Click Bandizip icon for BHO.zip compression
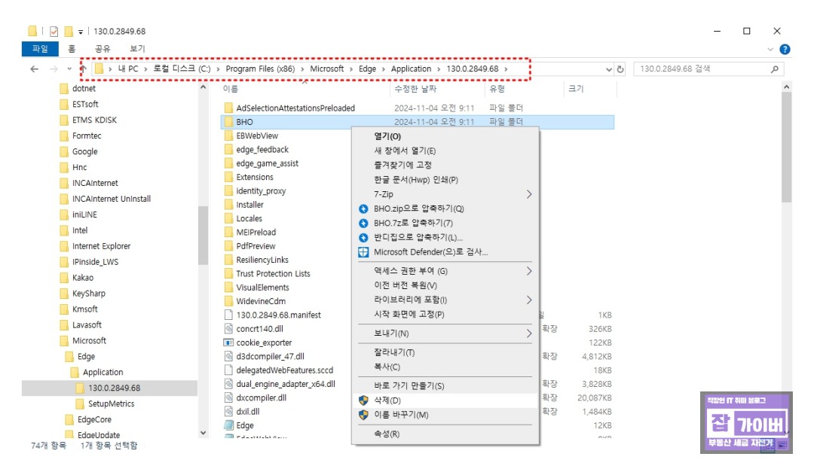Screen dimensions: 814x475 [363, 209]
